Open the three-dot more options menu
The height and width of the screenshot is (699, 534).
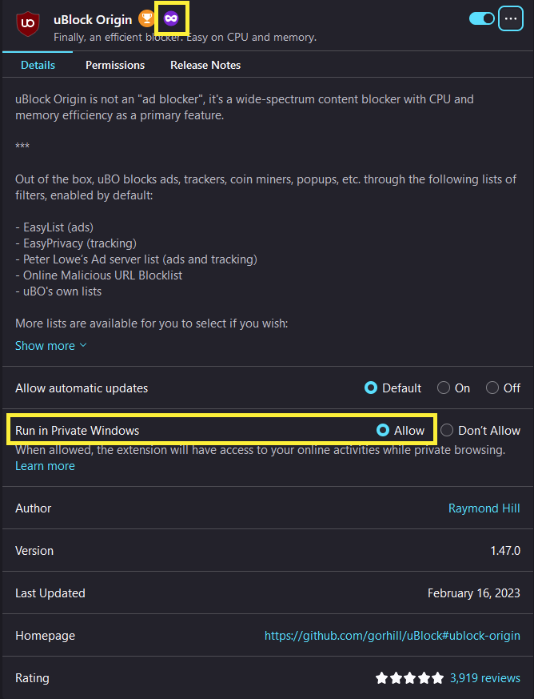[x=510, y=18]
